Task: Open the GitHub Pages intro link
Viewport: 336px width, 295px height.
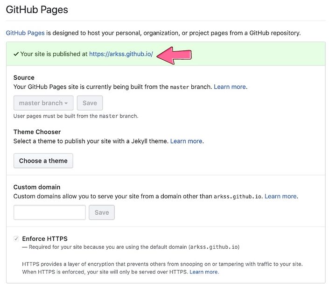Action: tap(25, 33)
